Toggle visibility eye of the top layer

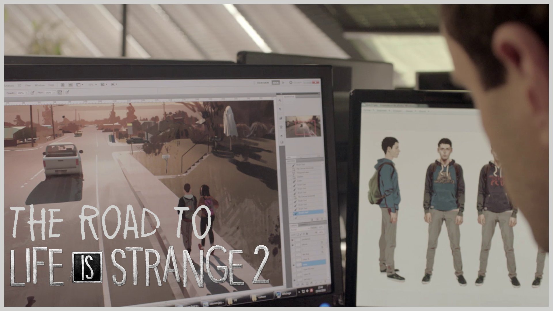click(x=293, y=240)
